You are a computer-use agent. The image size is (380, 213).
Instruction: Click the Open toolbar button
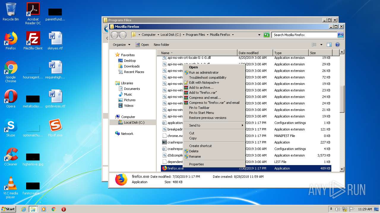coord(142,45)
